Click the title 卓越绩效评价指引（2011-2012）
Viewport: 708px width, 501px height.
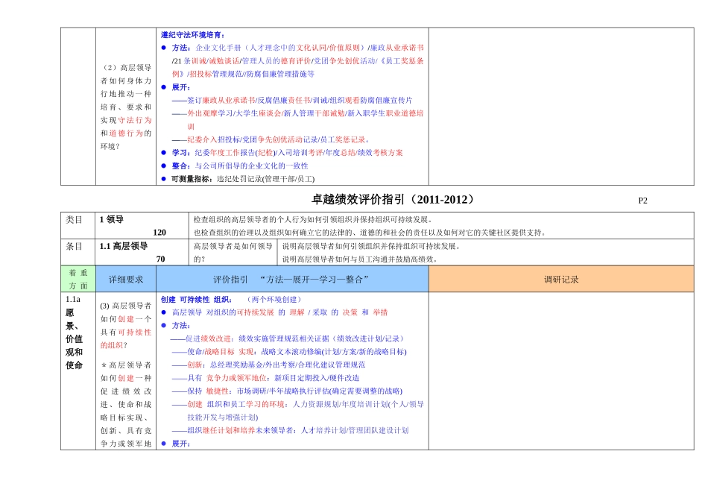pos(393,199)
